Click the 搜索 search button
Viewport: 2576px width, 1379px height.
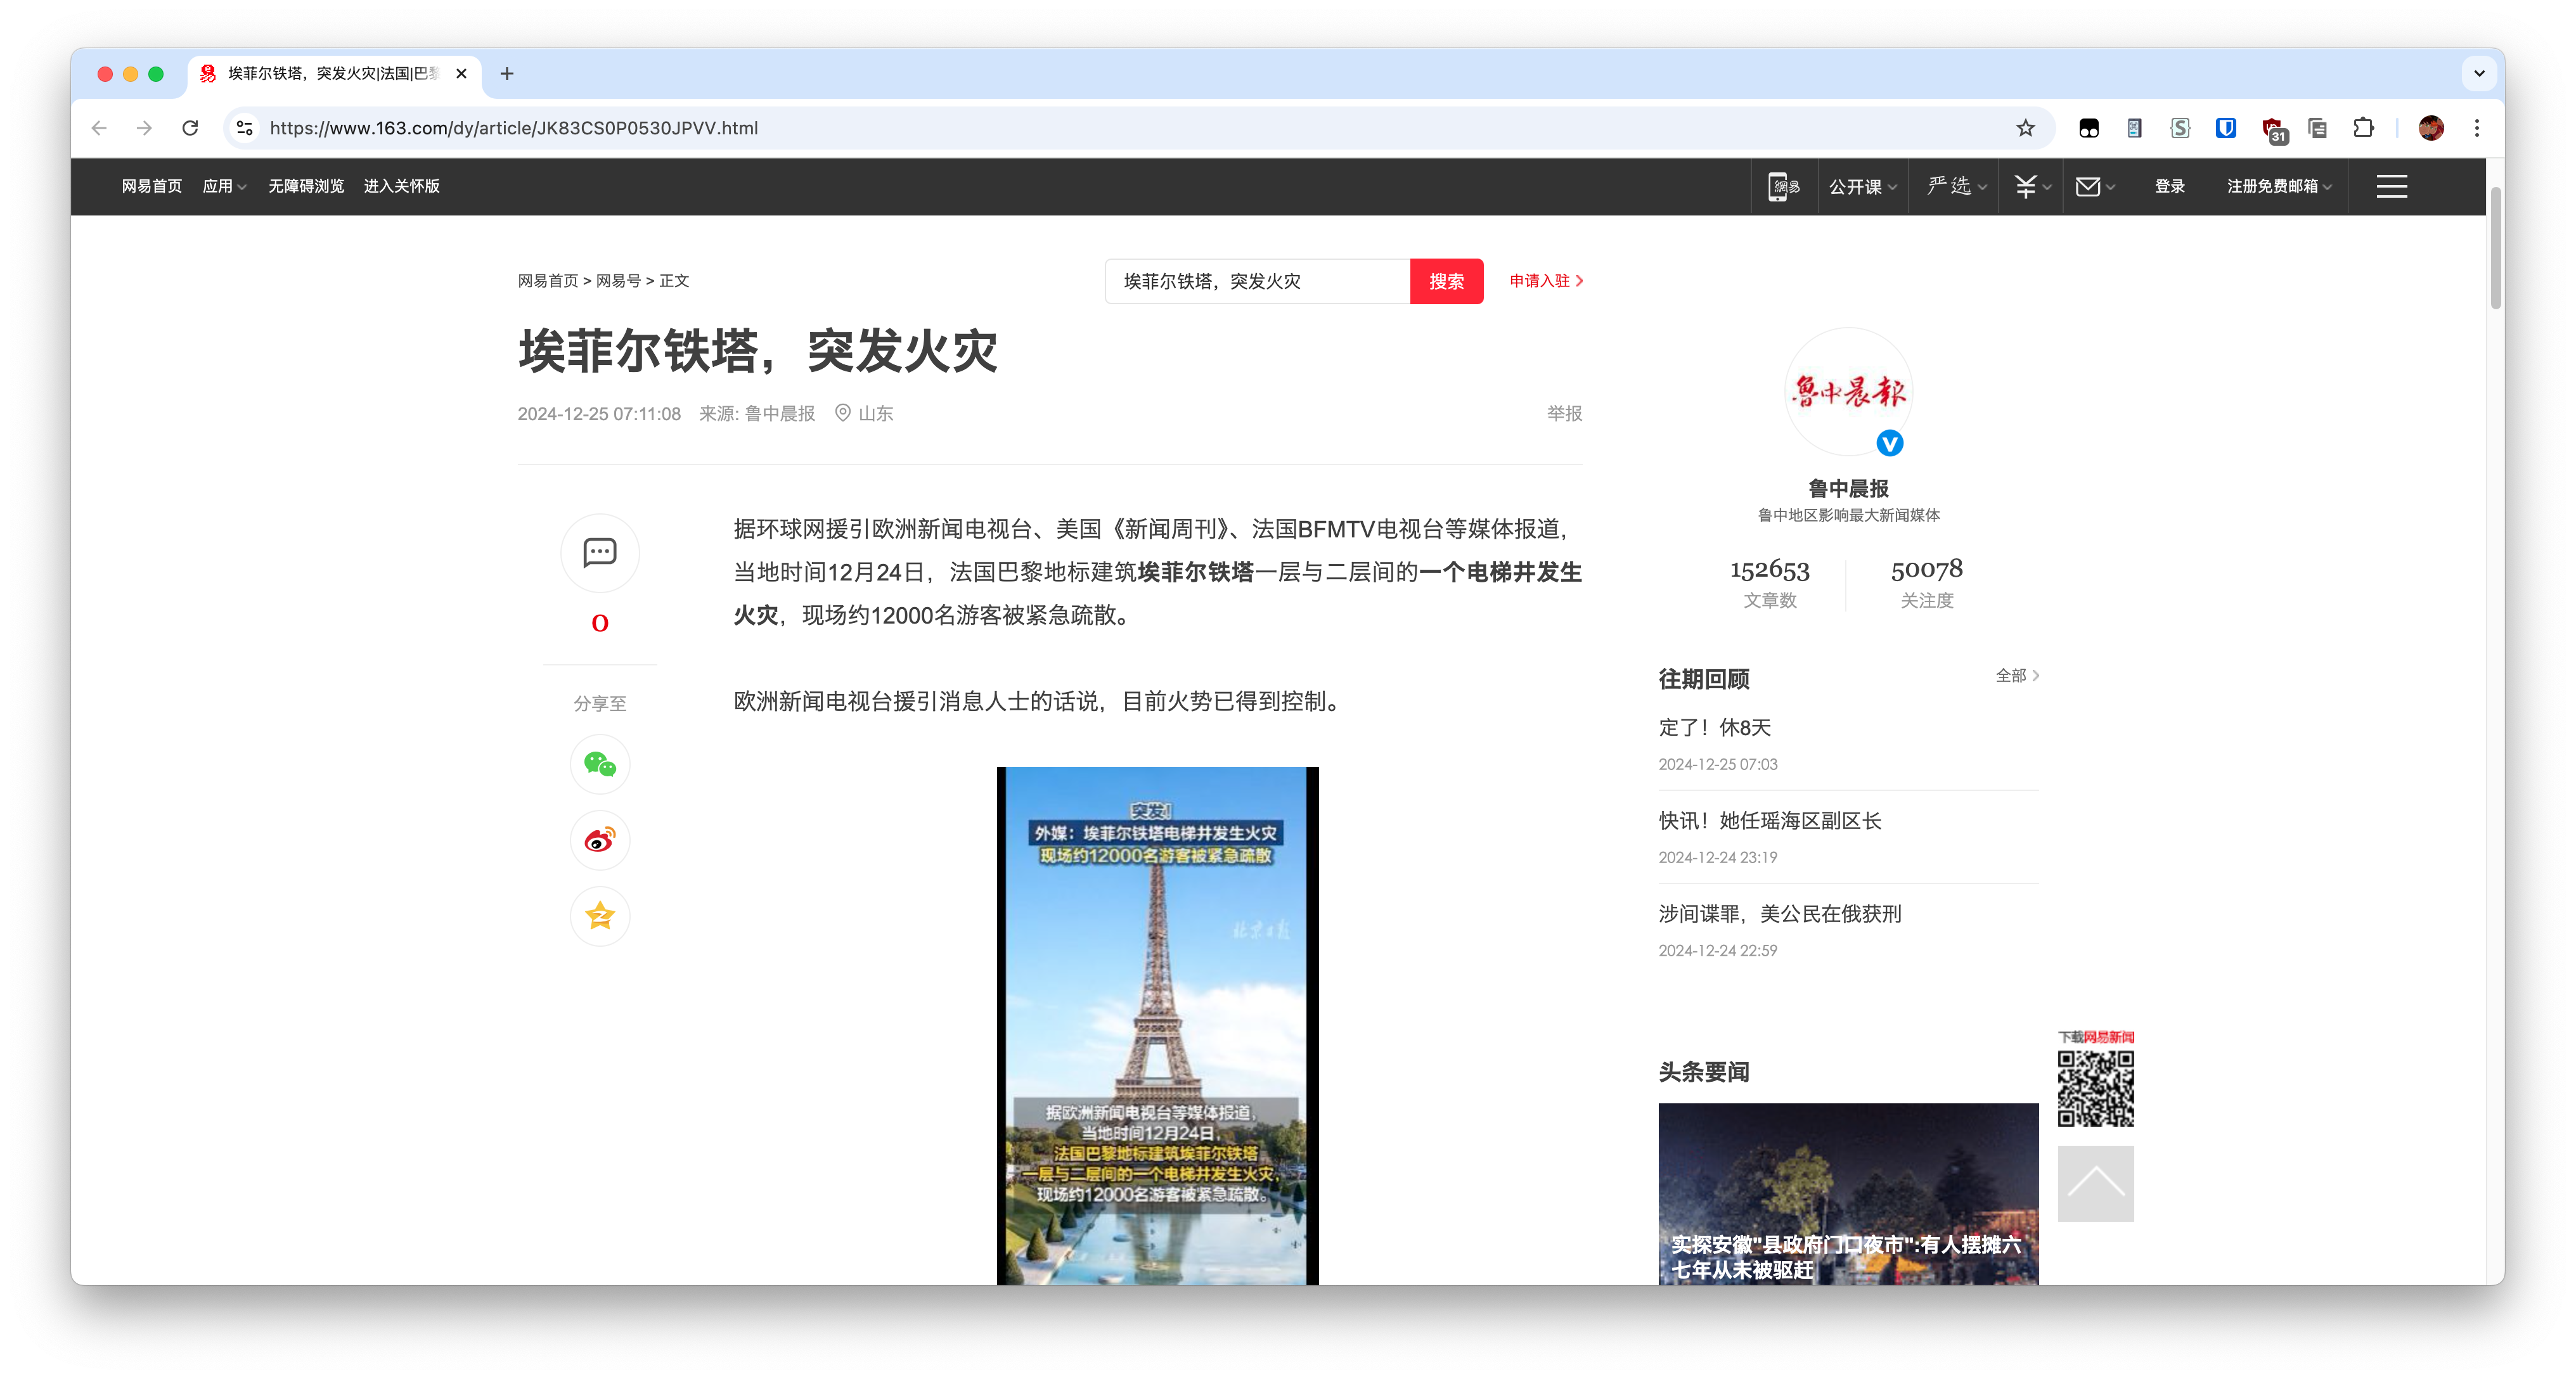tap(1446, 281)
